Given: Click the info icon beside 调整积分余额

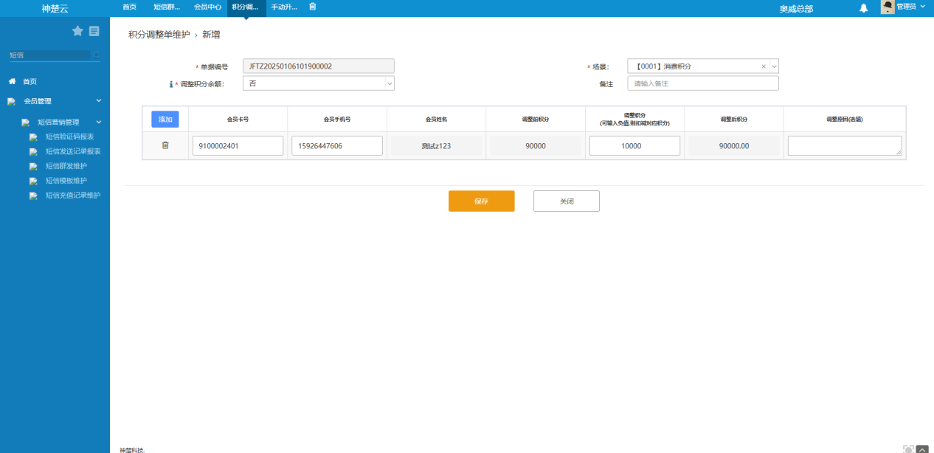Looking at the screenshot, I should 171,84.
